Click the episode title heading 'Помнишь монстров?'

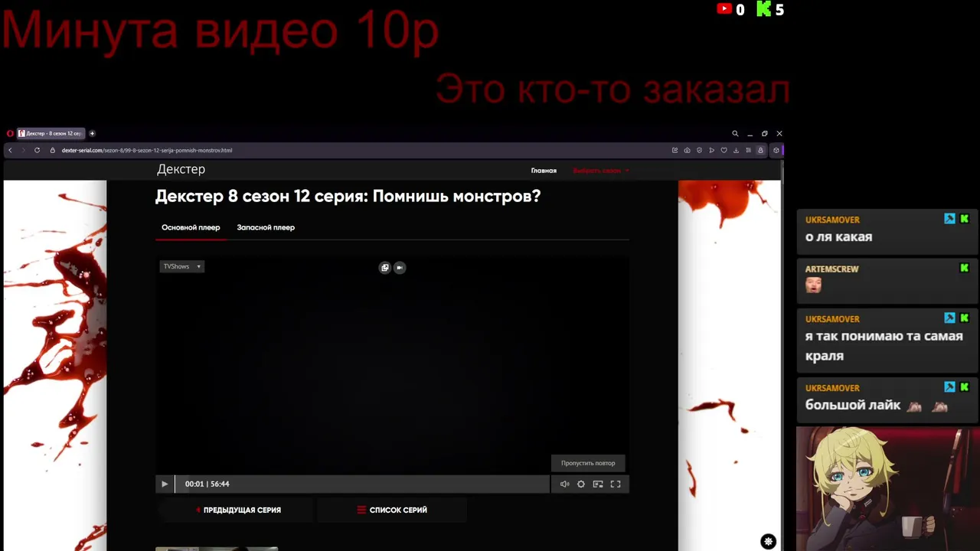pyautogui.click(x=348, y=197)
